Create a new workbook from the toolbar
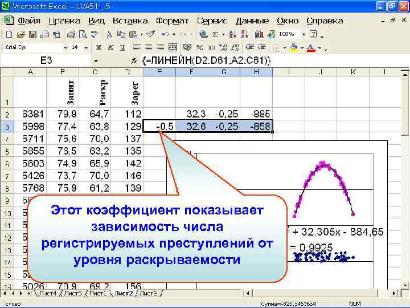 coord(9,34)
